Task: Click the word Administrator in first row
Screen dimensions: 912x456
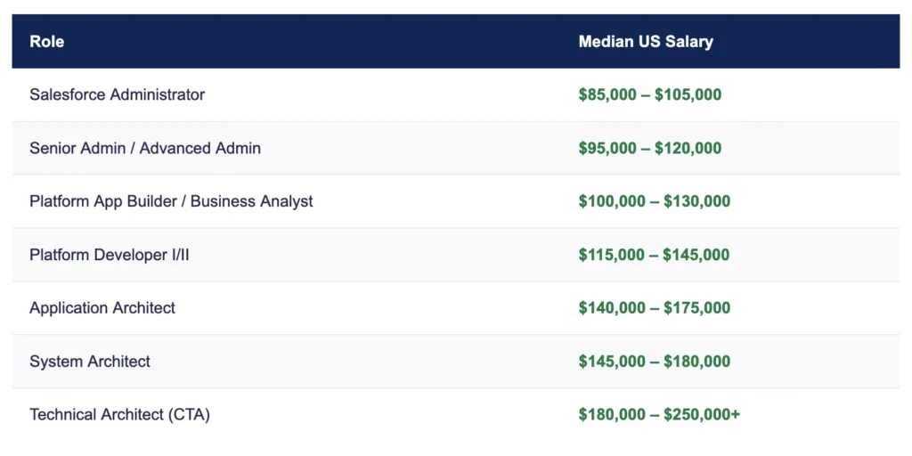Action: 157,94
